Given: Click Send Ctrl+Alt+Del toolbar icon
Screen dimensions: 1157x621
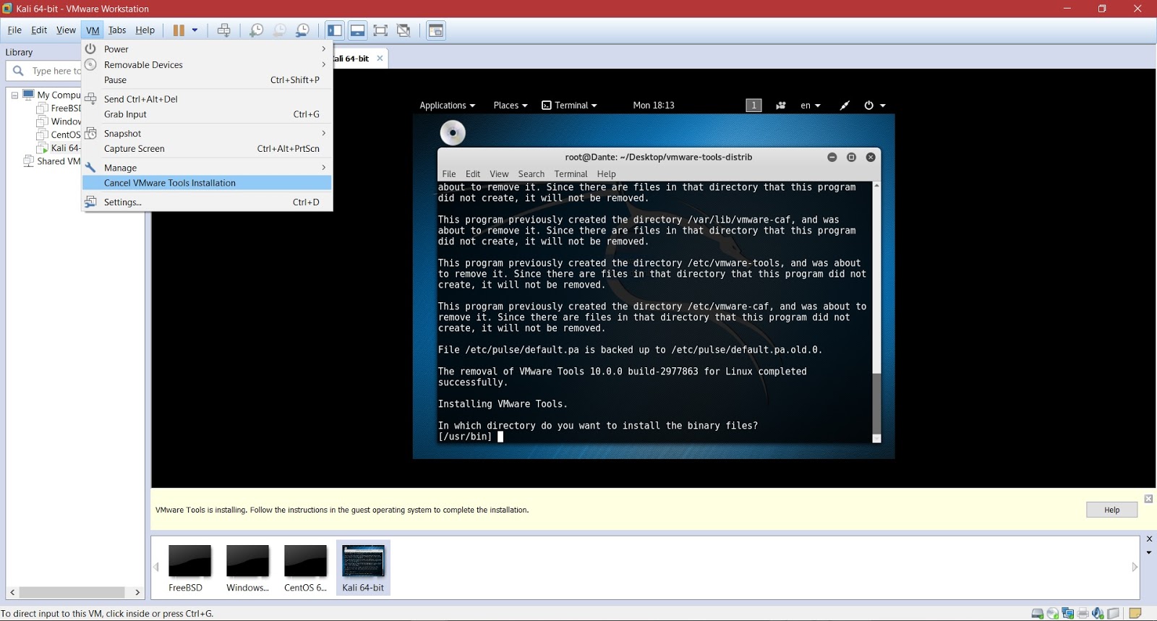Looking at the screenshot, I should coord(224,30).
